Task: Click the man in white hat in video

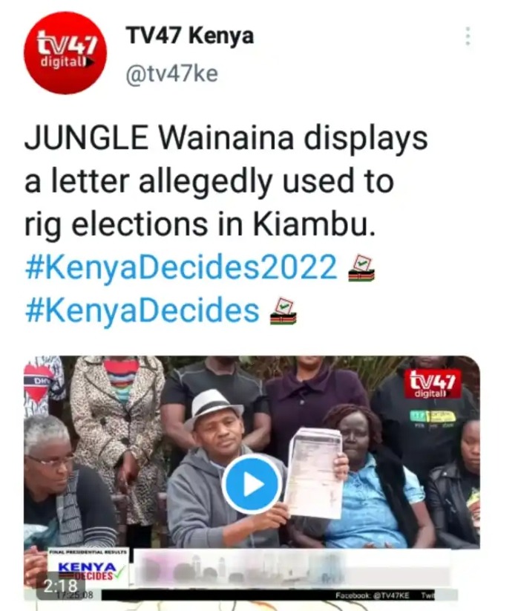Action: pyautogui.click(x=218, y=468)
